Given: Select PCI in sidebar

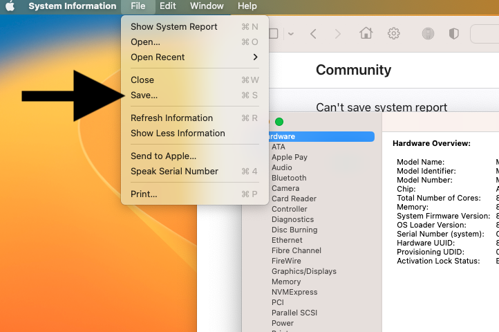Looking at the screenshot, I should 278,302.
